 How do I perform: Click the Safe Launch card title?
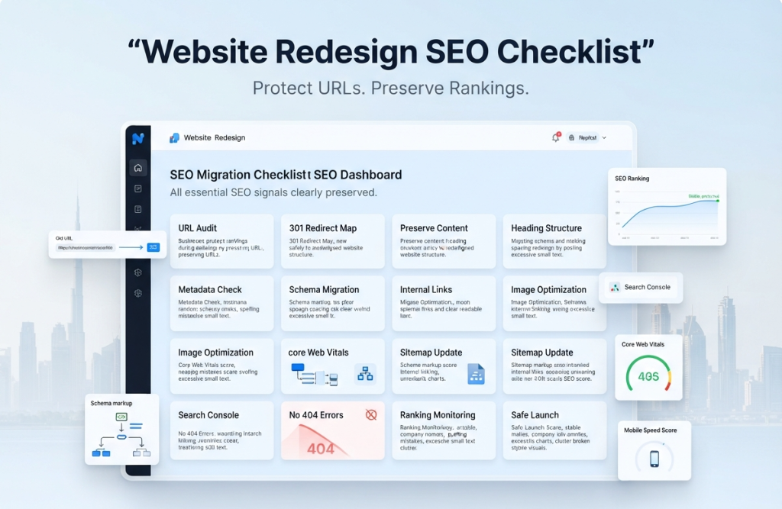point(535,415)
